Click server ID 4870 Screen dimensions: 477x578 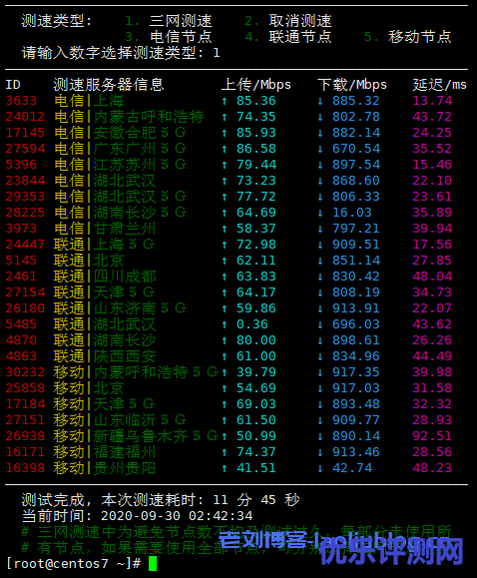[21, 340]
